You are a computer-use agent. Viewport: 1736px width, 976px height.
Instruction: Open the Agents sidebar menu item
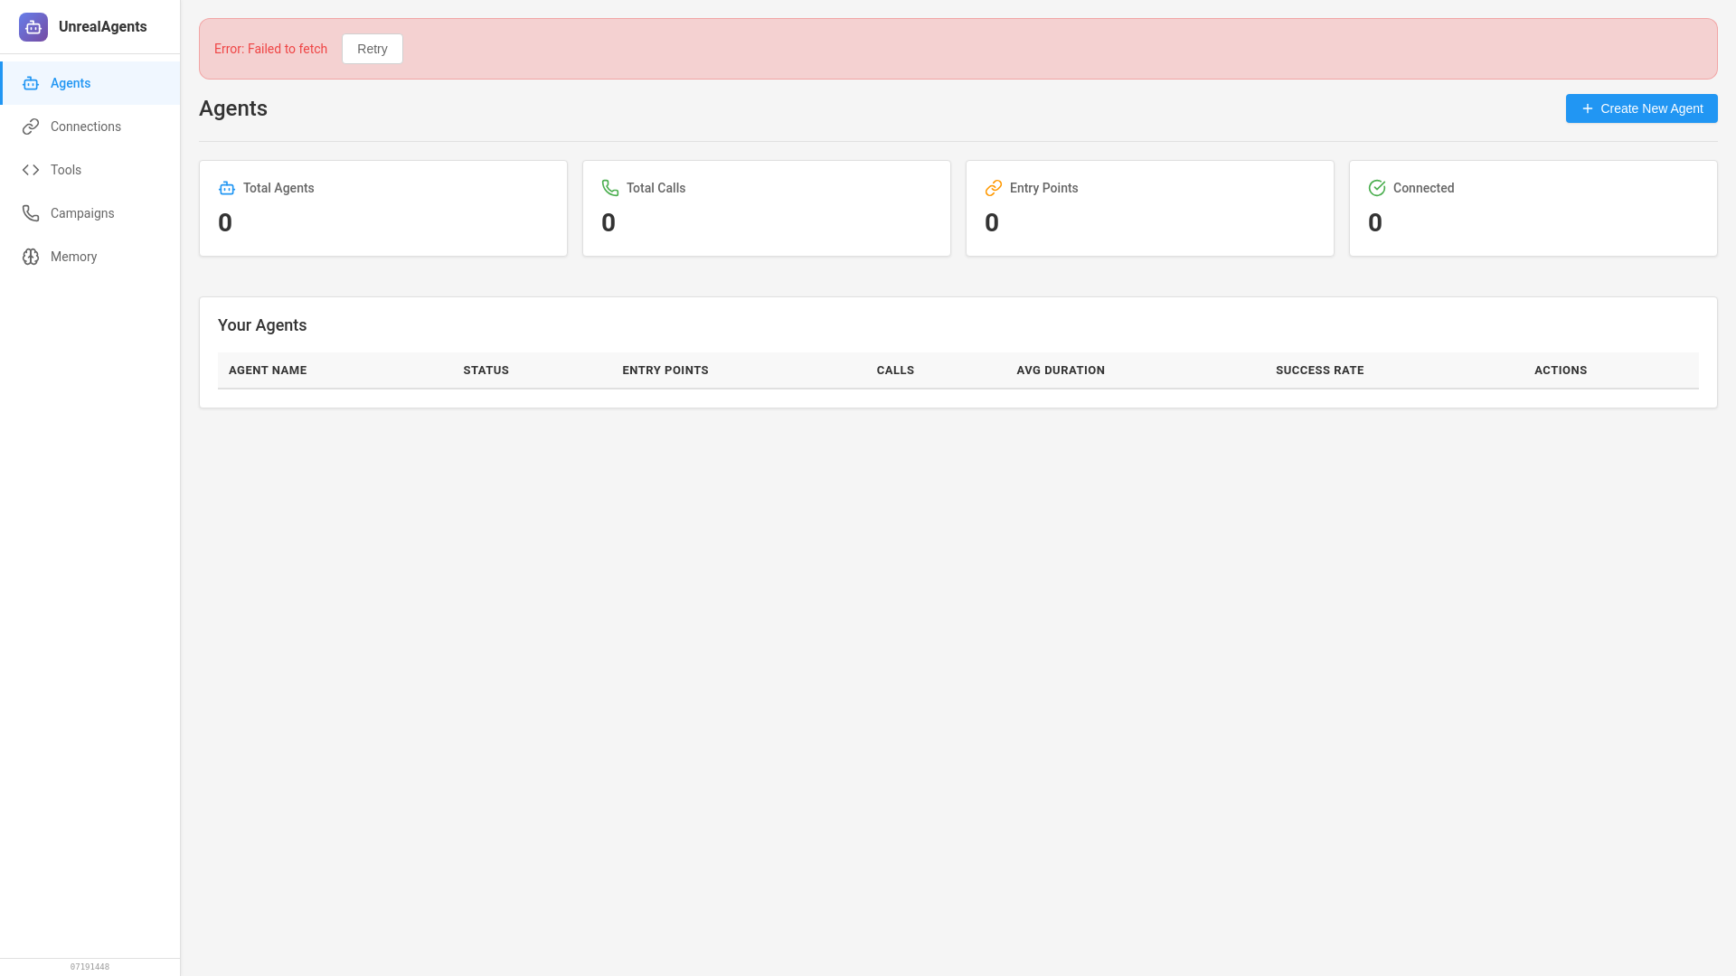(x=90, y=83)
